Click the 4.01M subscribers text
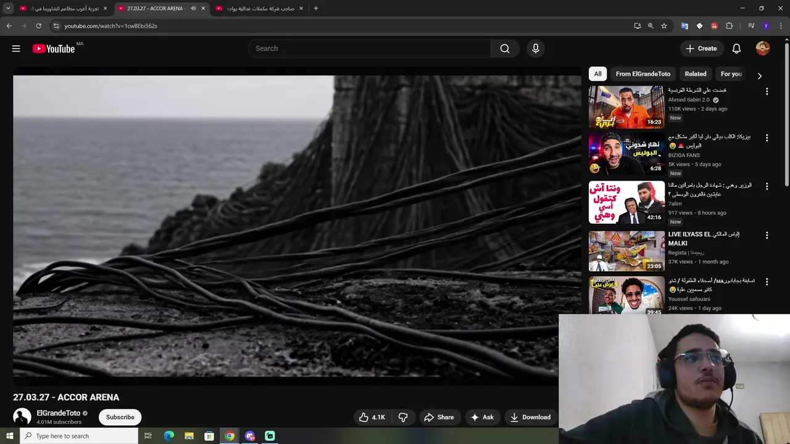790x444 pixels. [59, 422]
